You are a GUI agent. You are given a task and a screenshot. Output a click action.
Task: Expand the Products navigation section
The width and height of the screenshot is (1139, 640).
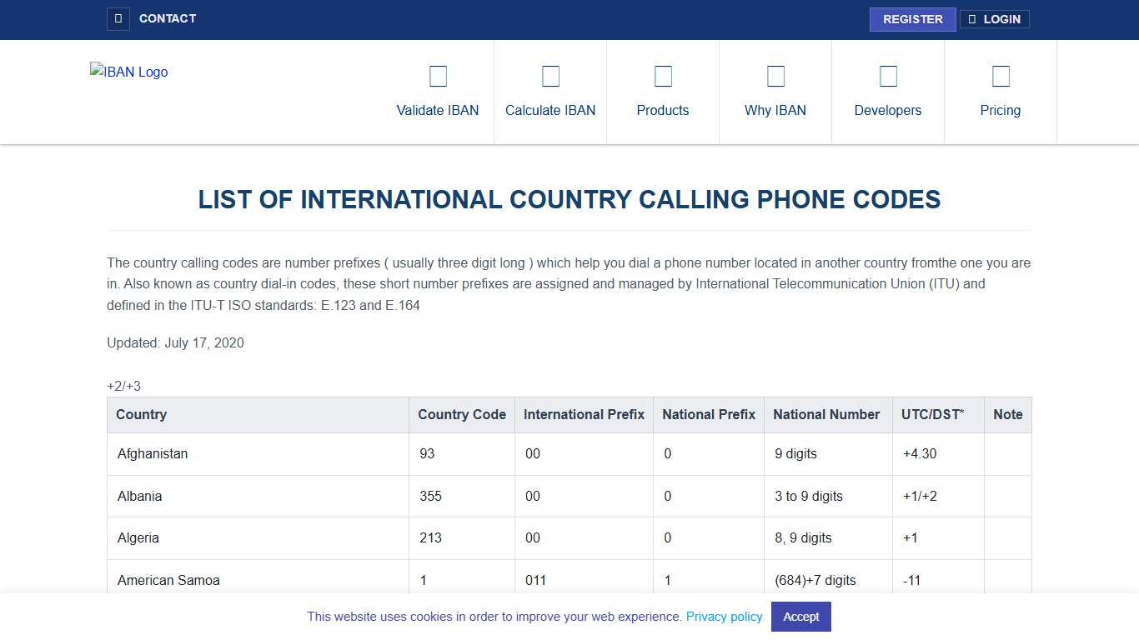tap(663, 110)
